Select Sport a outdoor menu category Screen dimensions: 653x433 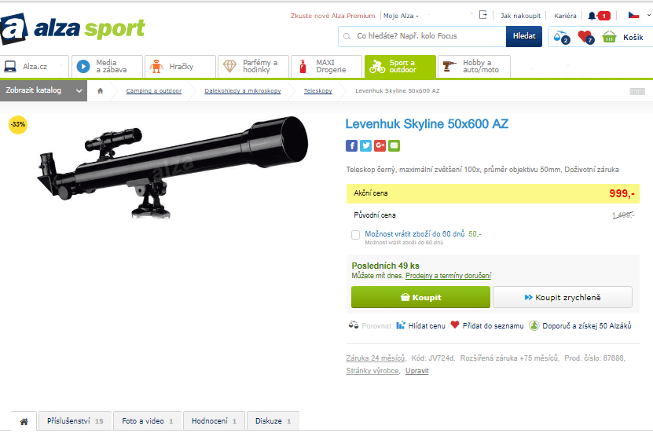tap(400, 66)
